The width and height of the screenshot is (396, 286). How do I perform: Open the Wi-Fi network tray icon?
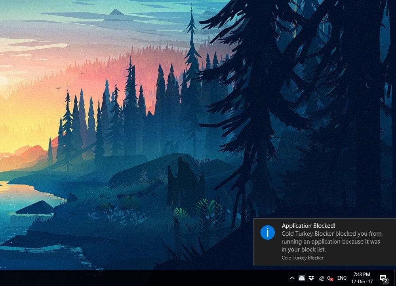(x=321, y=278)
